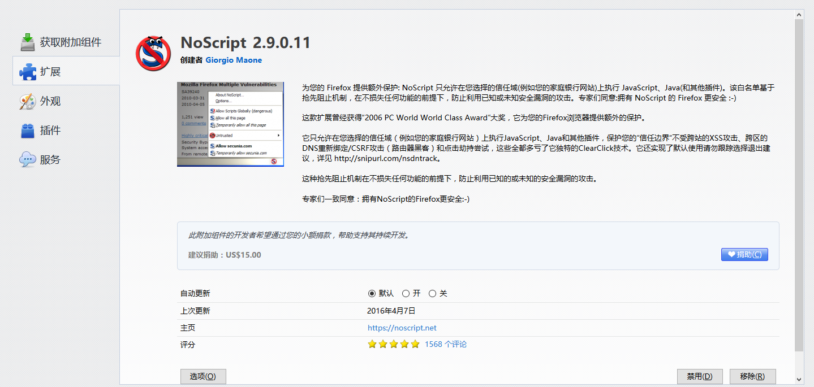Open the https://noscript.net homepage link
Image resolution: width=814 pixels, height=387 pixels.
[x=402, y=328]
